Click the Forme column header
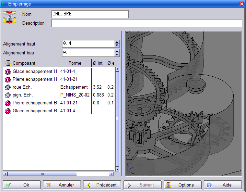Screen dimensions: 246x192 75,63
